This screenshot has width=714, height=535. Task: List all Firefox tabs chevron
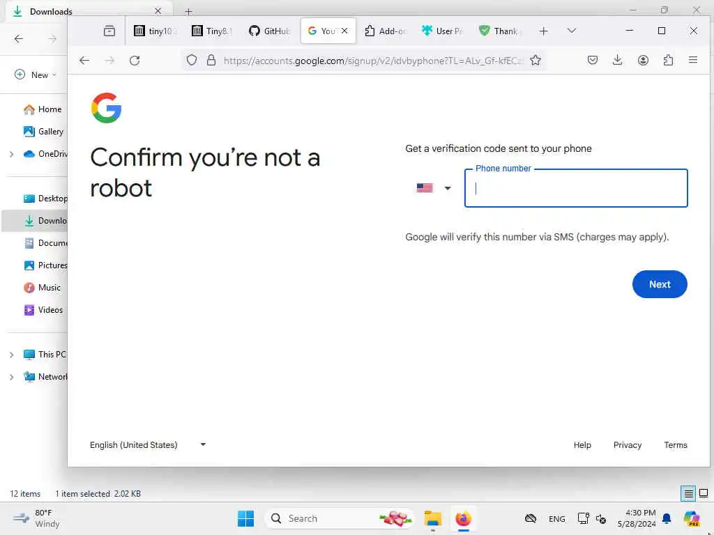[572, 31]
